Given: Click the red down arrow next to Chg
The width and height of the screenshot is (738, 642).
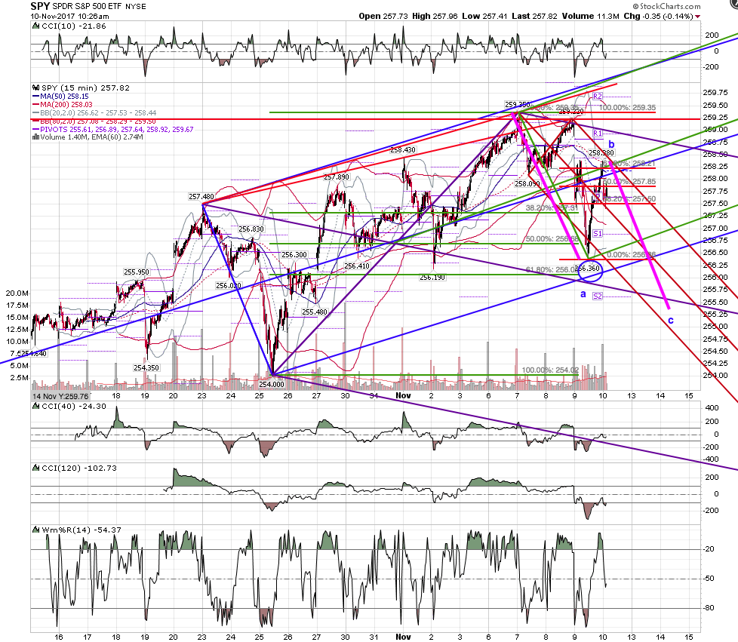Looking at the screenshot, I should point(697,17).
